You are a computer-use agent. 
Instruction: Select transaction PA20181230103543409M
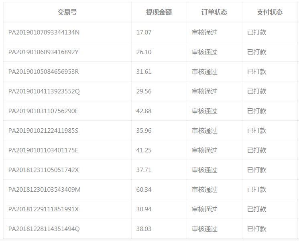pos(44,190)
